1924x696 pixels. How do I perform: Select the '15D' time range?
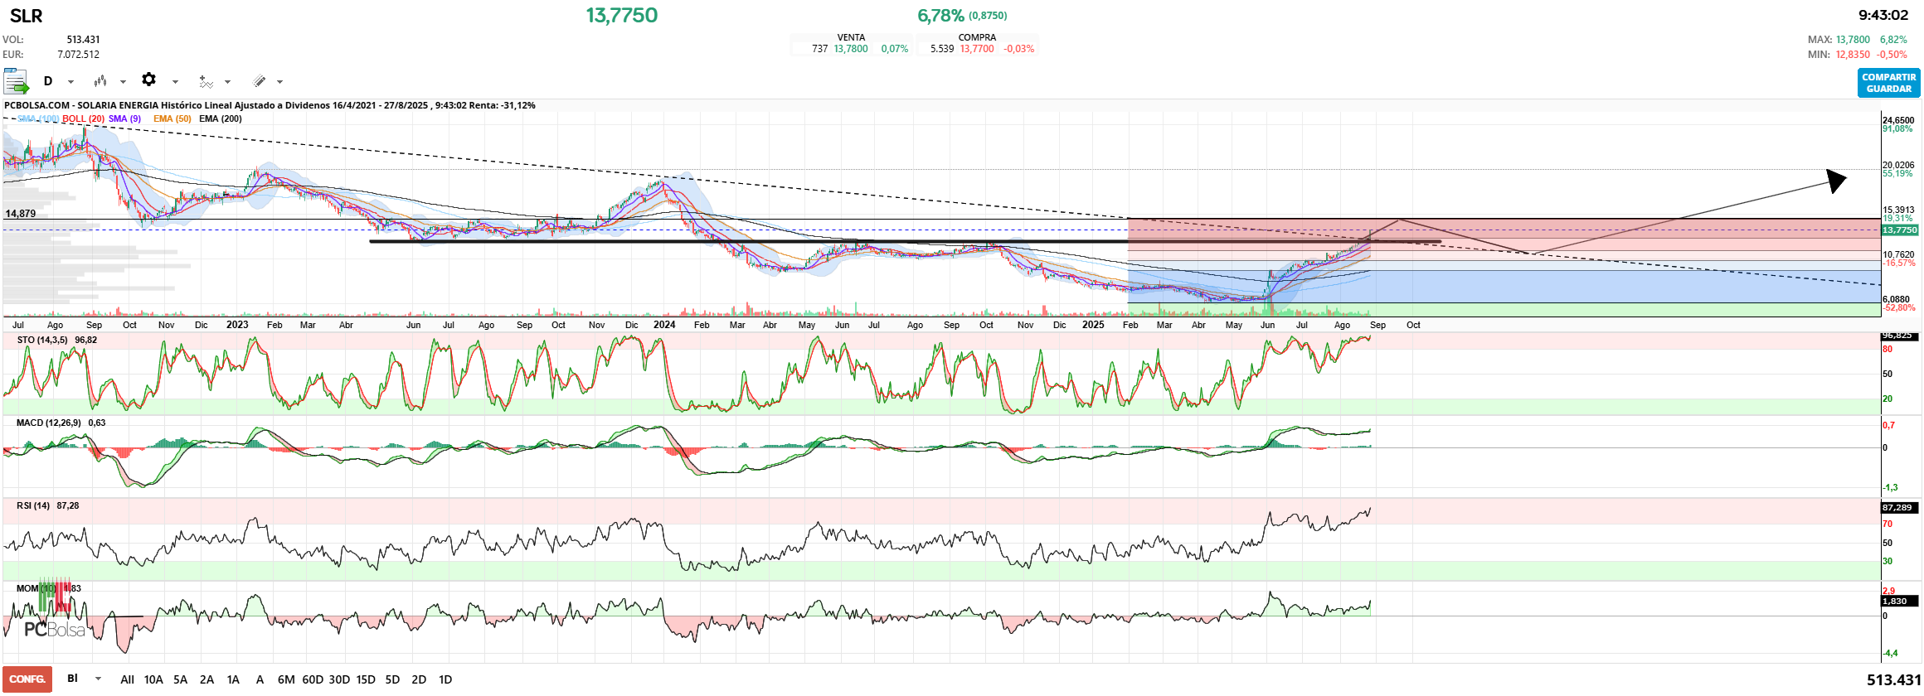tap(366, 679)
